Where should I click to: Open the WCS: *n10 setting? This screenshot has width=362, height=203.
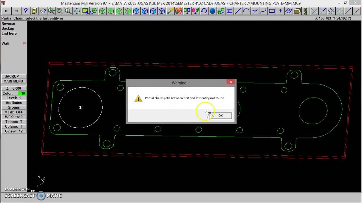(14, 117)
